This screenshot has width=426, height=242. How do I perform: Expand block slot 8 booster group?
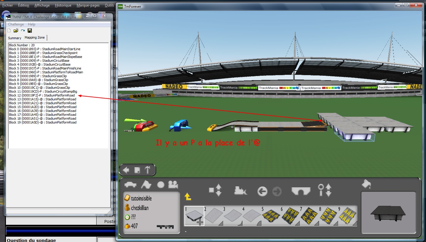click(x=329, y=216)
